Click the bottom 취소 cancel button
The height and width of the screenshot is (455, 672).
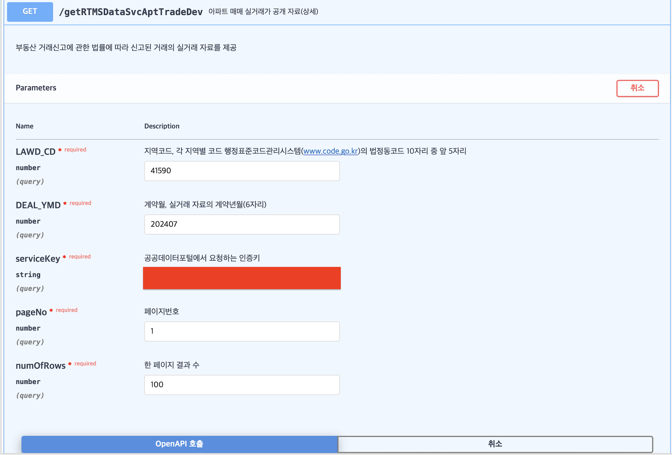click(x=495, y=444)
